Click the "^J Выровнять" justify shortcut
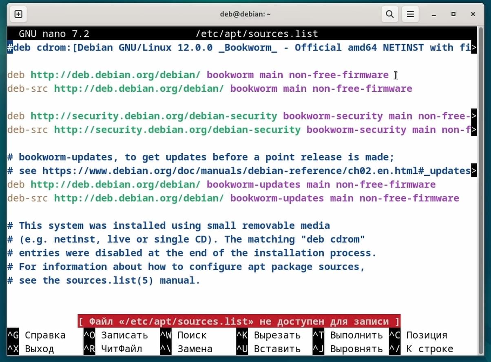Viewport: 491px width, 362px height. click(x=347, y=349)
